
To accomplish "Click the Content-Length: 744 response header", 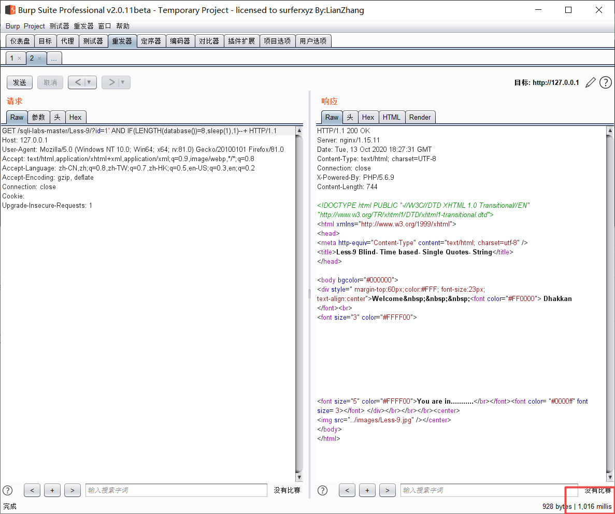I will click(x=347, y=187).
